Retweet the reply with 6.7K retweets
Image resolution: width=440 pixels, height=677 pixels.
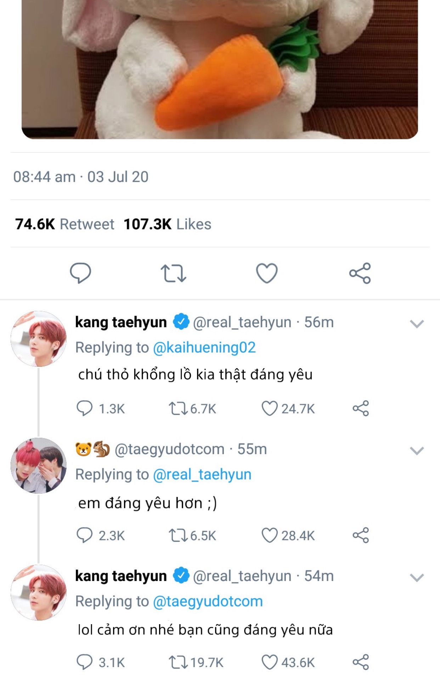click(x=178, y=408)
